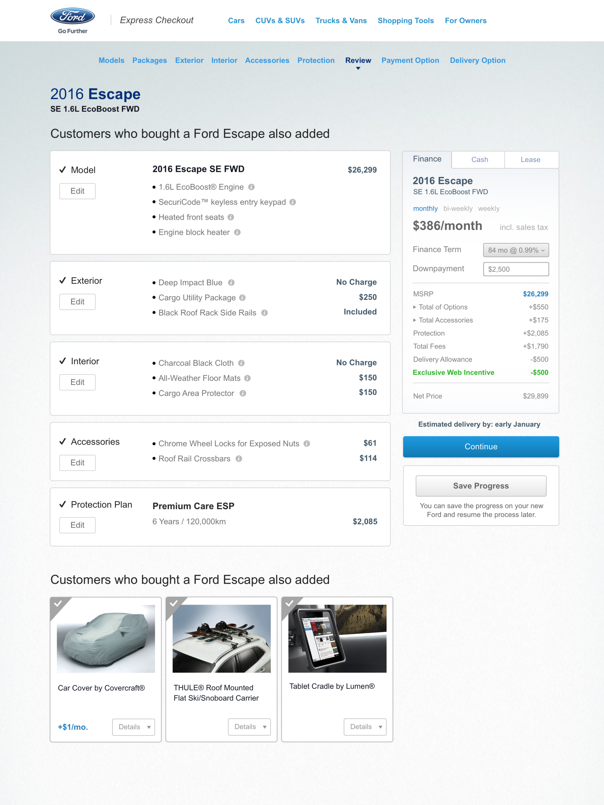Image resolution: width=604 pixels, height=805 pixels.
Task: Switch to the Lease tab
Action: (x=530, y=159)
